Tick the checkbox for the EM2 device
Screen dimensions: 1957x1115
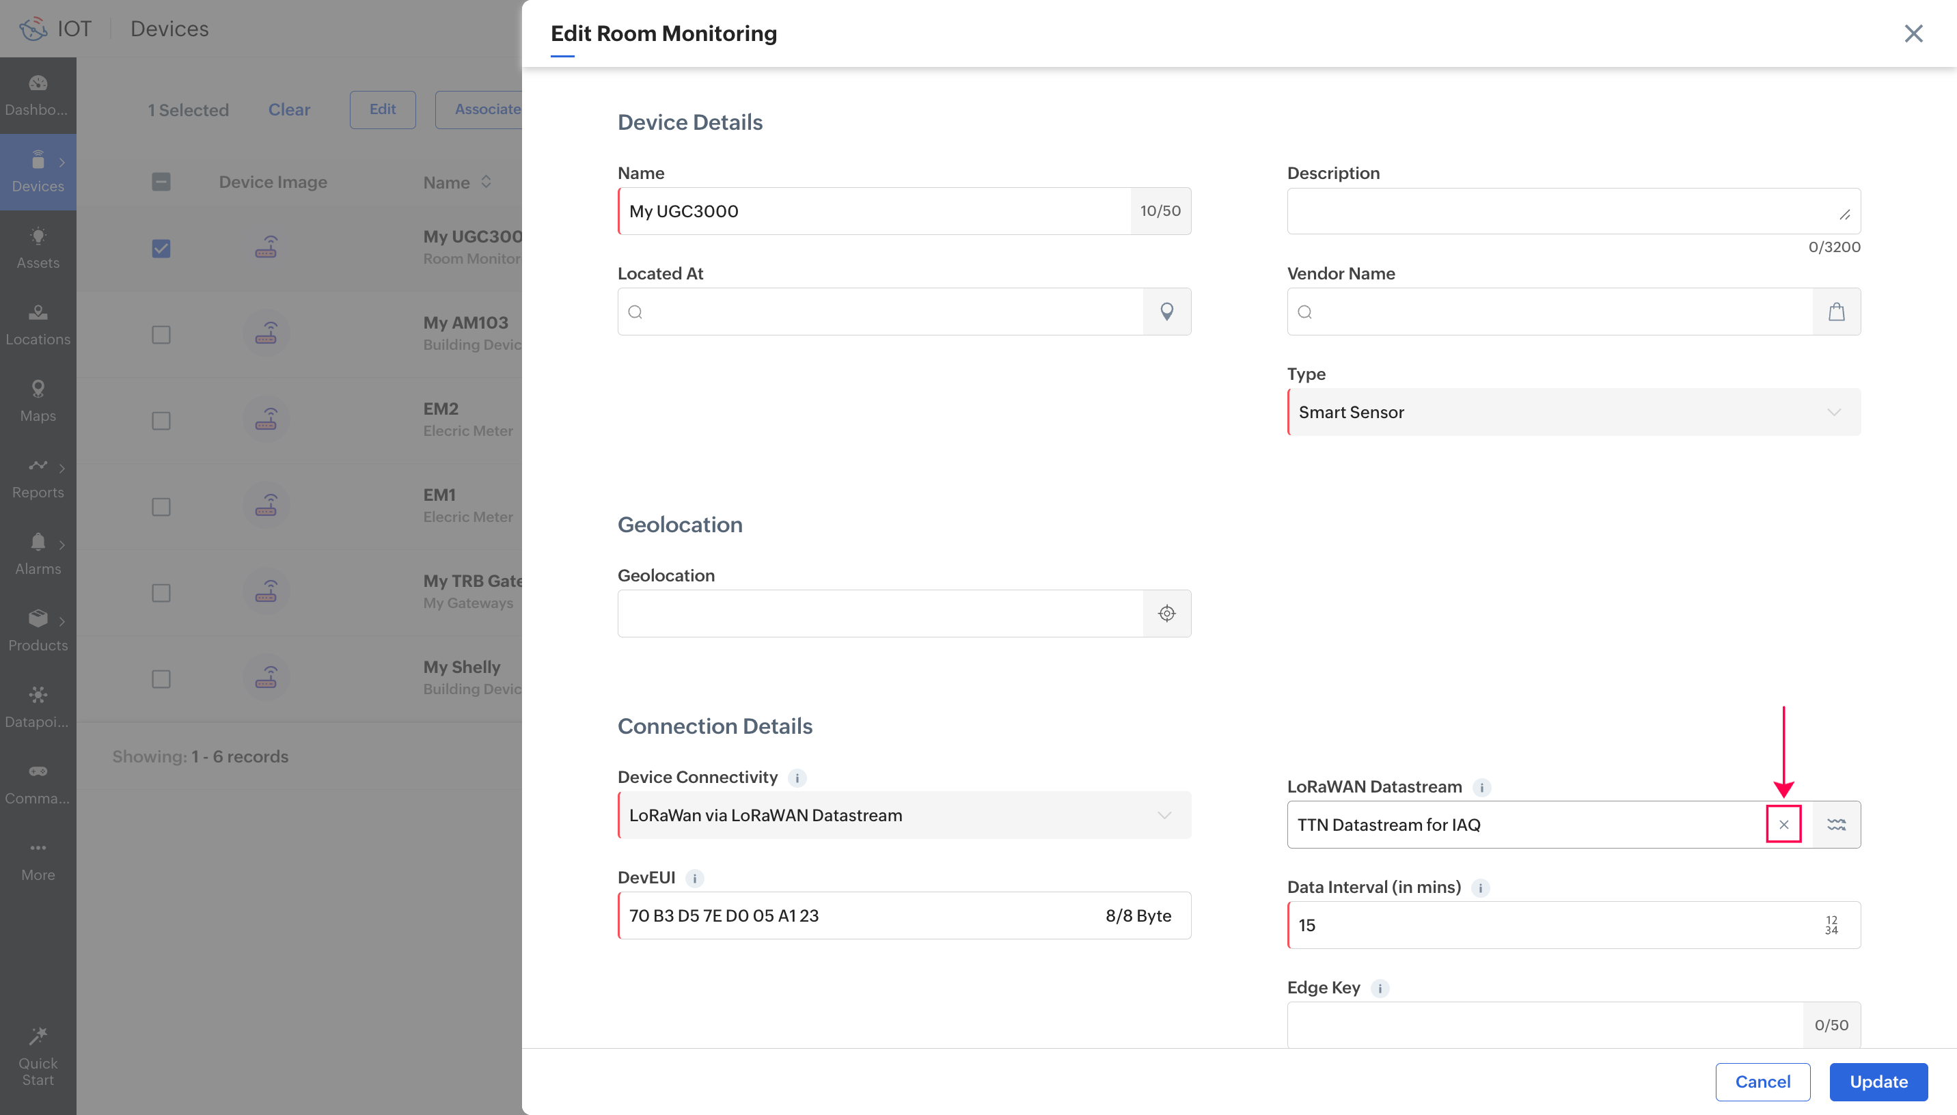pos(161,420)
